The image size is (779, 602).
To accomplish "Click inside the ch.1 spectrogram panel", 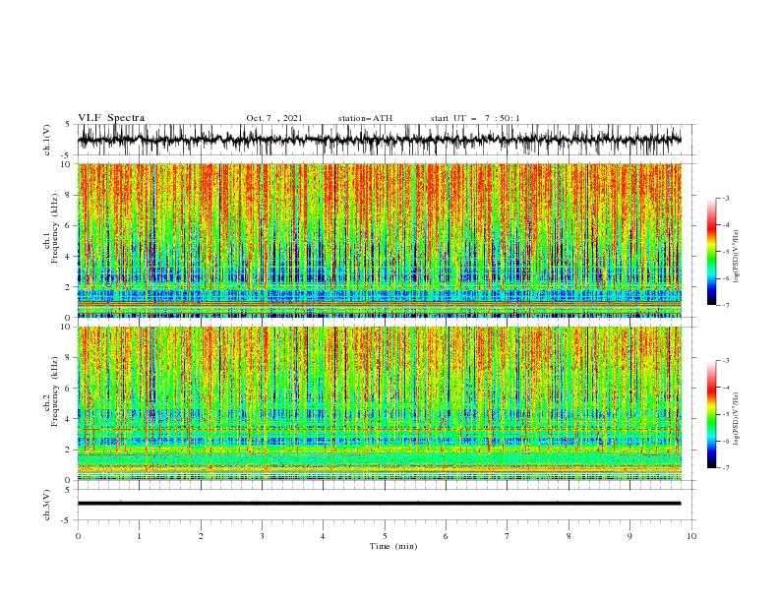I will pyautogui.click(x=380, y=240).
